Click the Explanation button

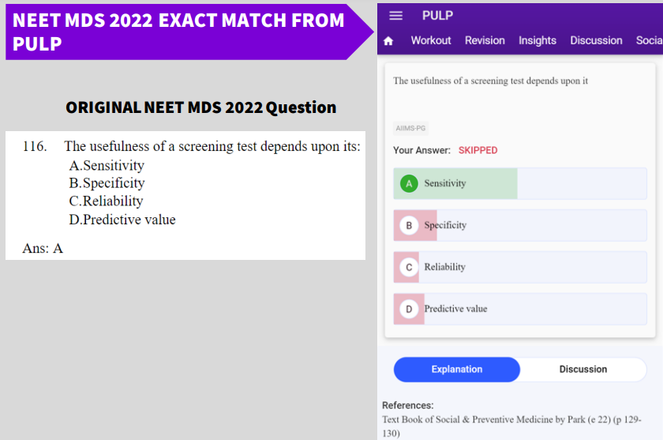pyautogui.click(x=456, y=369)
